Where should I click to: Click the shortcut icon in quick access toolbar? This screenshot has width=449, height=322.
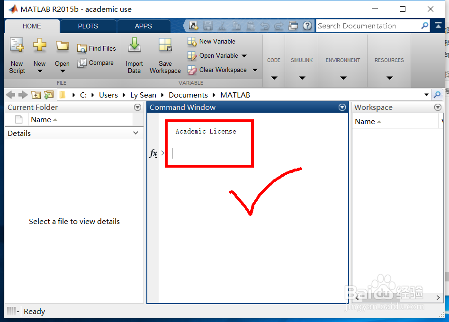(x=194, y=26)
